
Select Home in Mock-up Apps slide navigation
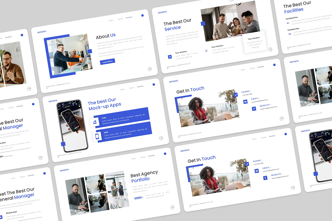tap(122, 90)
